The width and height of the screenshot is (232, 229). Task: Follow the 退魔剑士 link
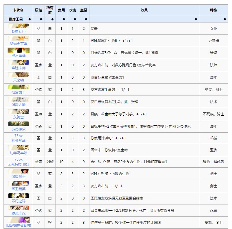18,177
